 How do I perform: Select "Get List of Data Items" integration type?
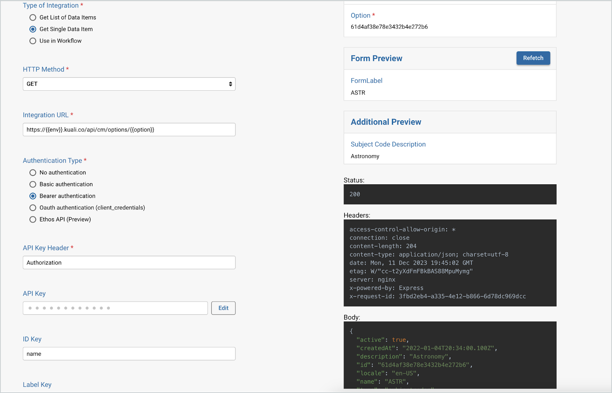point(33,17)
